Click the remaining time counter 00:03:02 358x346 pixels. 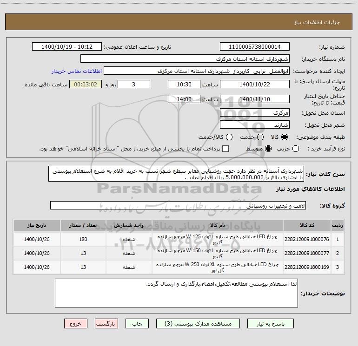[x=86, y=85]
